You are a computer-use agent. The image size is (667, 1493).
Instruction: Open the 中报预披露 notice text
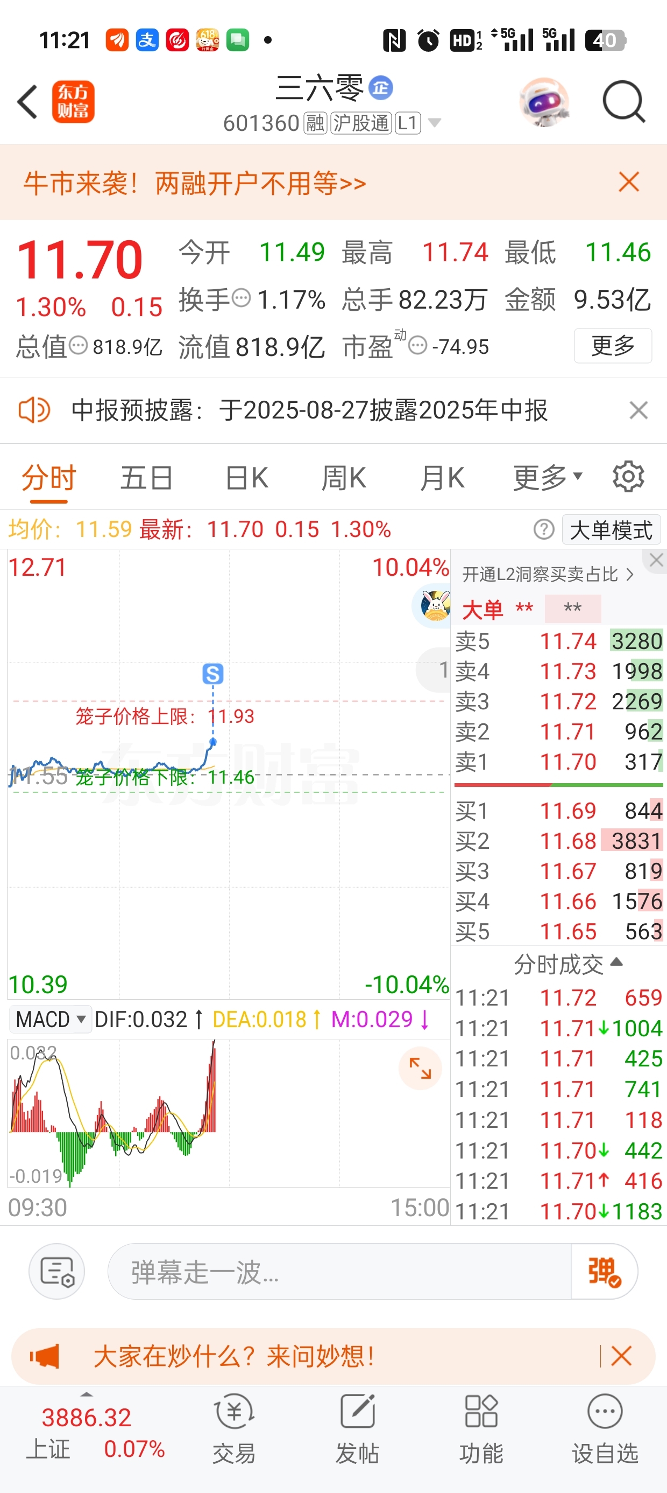pos(309,410)
